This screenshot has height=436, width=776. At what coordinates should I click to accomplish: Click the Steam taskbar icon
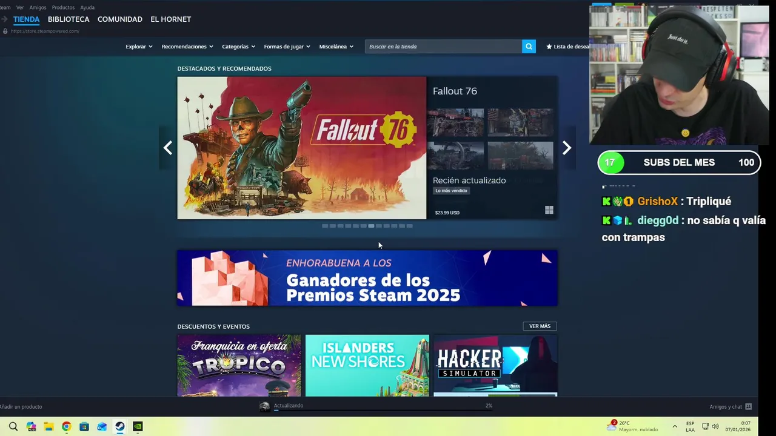coord(120,426)
